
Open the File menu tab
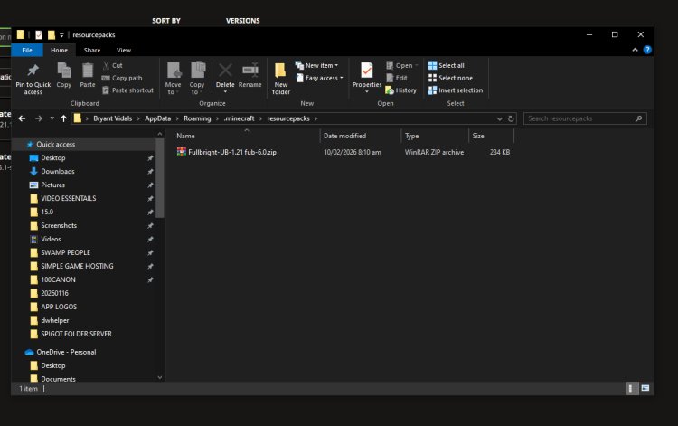coord(27,51)
